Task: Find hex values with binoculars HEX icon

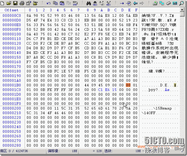Action: pos(95,3)
